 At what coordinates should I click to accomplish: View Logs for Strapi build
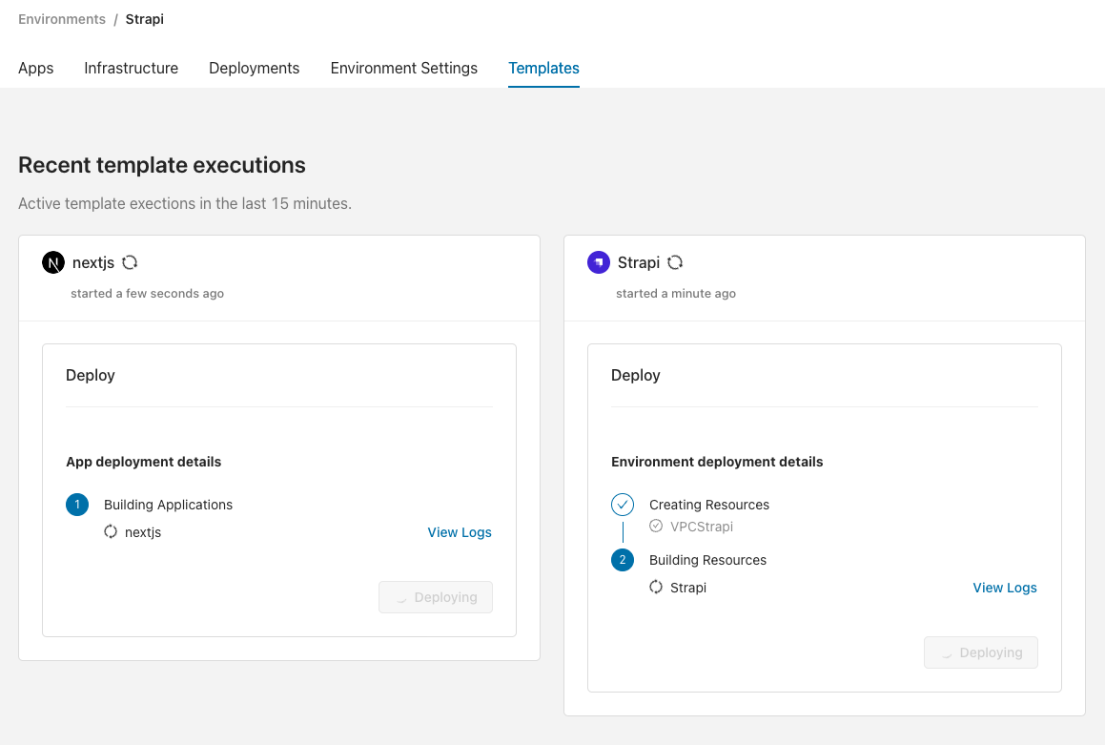pyautogui.click(x=1005, y=588)
